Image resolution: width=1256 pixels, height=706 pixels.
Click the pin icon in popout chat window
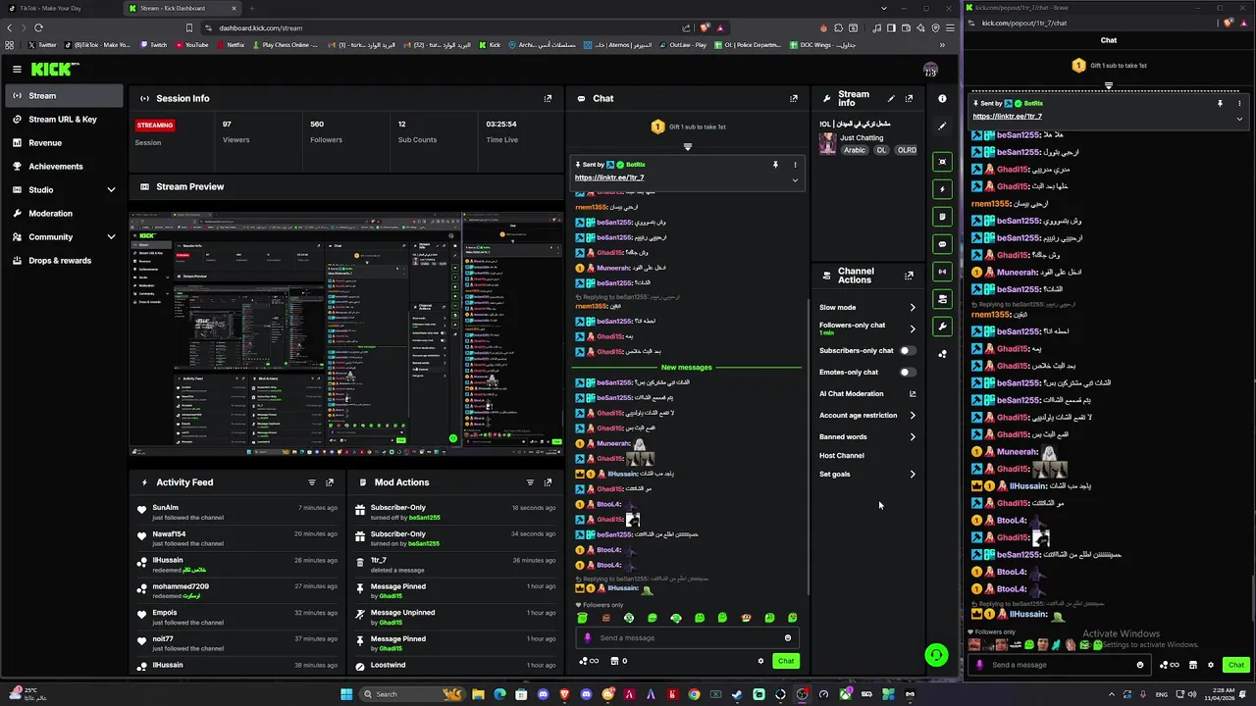tap(1220, 103)
